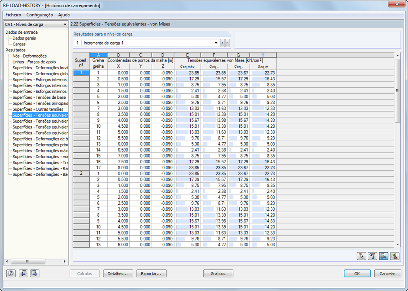Viewport: 408px width, 291px height.
Task: Click X value 7.000 for grid point 15
Action: (118, 155)
